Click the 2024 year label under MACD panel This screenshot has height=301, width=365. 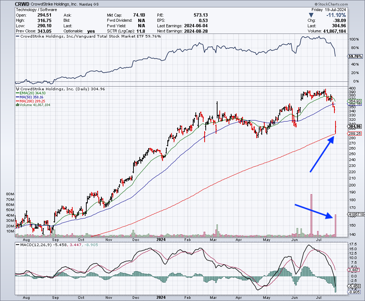pyautogui.click(x=161, y=298)
